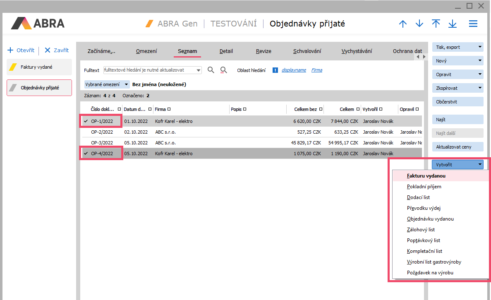The width and height of the screenshot is (491, 300).
Task: Open the hamburger main menu
Action: [x=473, y=24]
